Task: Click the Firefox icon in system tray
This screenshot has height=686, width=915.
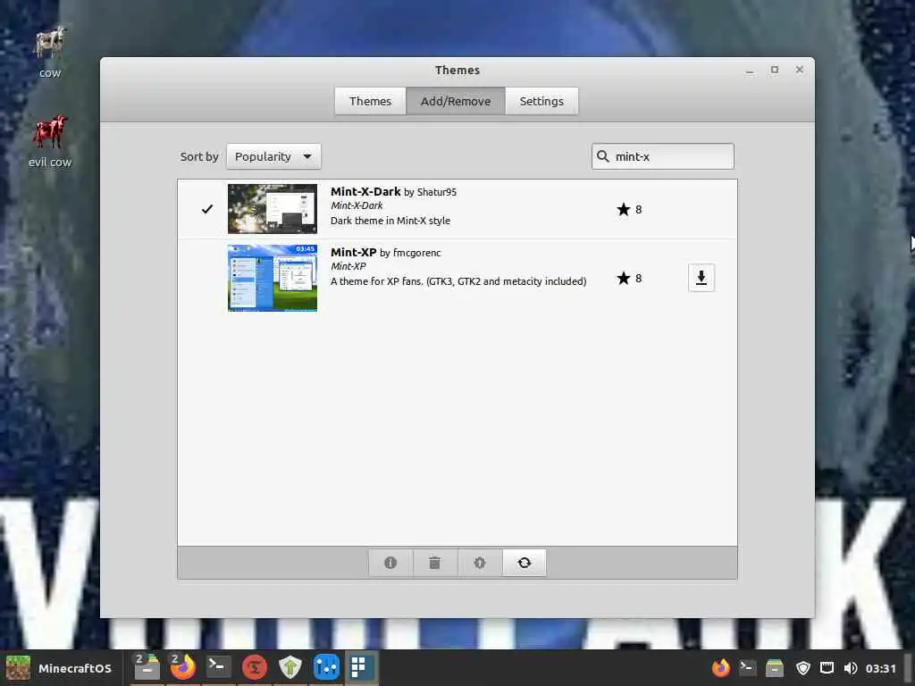Action: (x=721, y=667)
